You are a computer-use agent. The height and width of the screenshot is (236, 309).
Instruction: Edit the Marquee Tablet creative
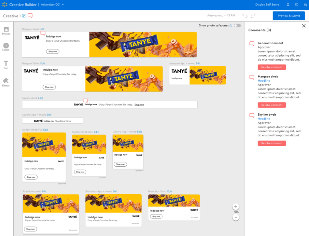tap(43, 63)
